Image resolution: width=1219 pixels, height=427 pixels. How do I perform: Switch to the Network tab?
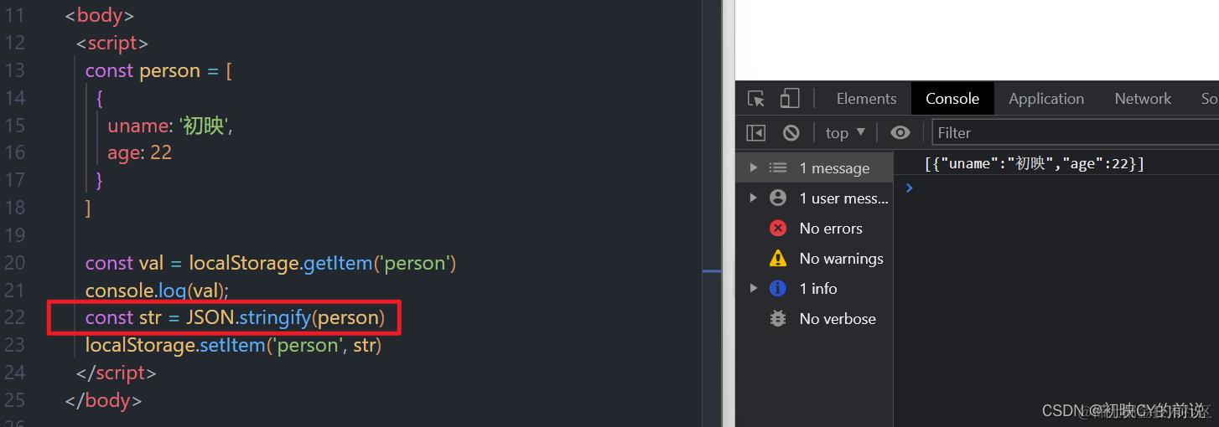click(1143, 99)
